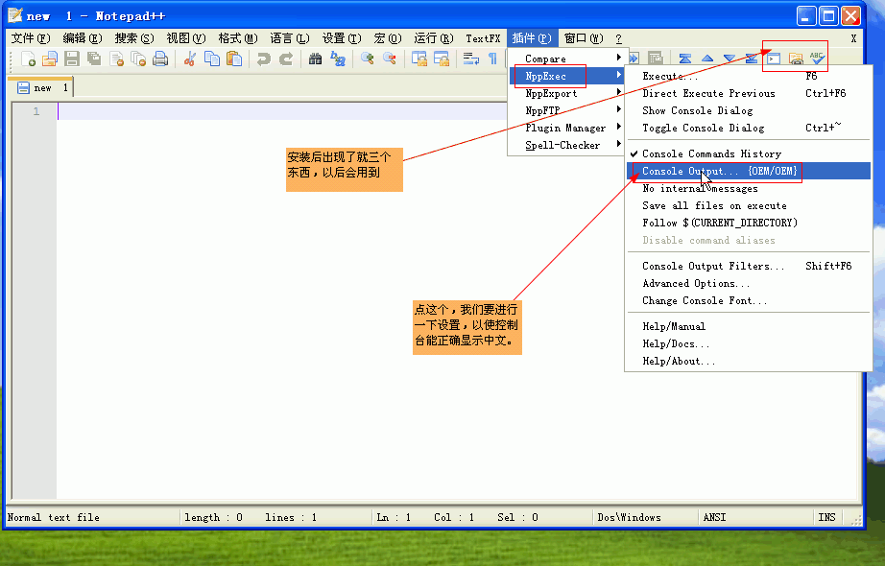Enable No internal messages option
This screenshot has width=885, height=566.
pos(748,188)
